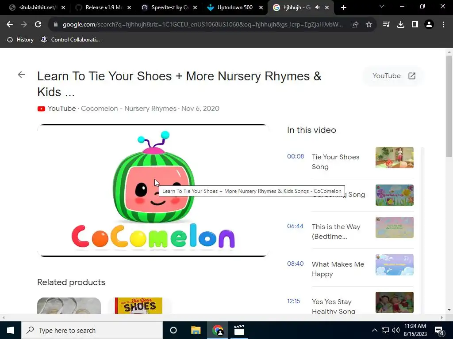Click the browser forward arrow

click(24, 25)
